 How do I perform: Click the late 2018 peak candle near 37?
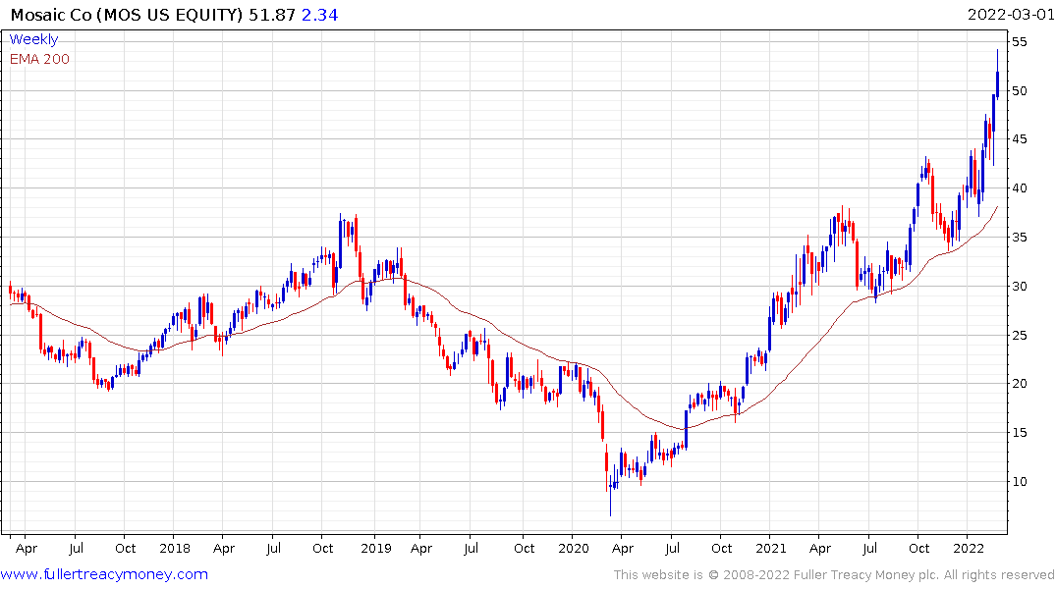(341, 242)
